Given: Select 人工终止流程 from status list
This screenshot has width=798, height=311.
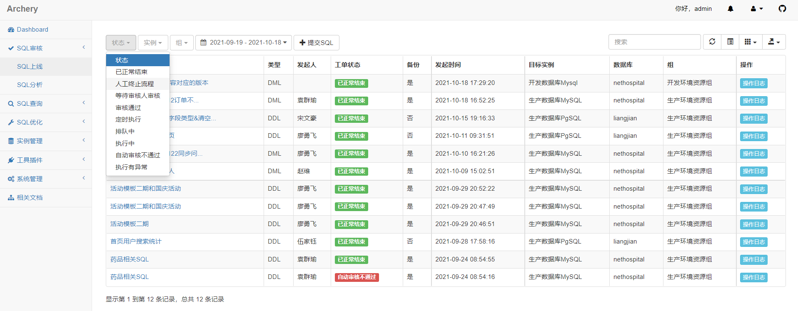Looking at the screenshot, I should coord(135,84).
